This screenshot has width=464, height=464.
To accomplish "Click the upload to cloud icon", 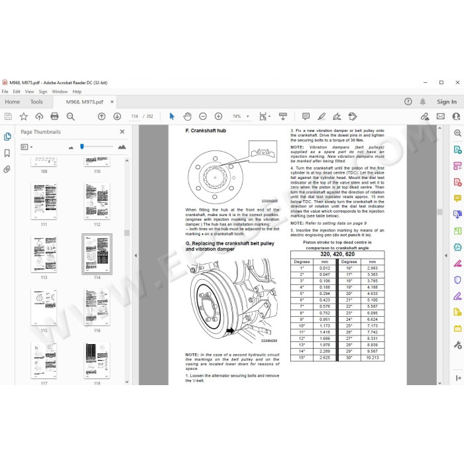I will click(39, 116).
